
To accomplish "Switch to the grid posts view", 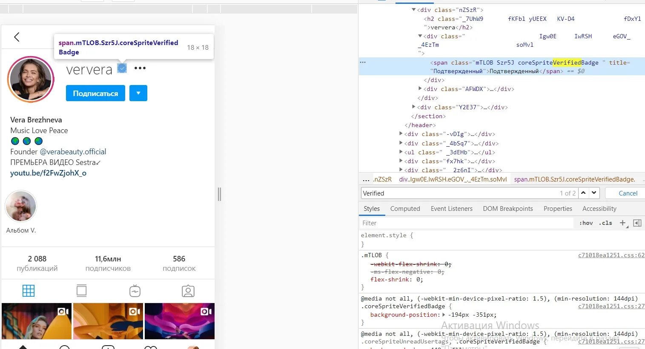I will click(29, 291).
